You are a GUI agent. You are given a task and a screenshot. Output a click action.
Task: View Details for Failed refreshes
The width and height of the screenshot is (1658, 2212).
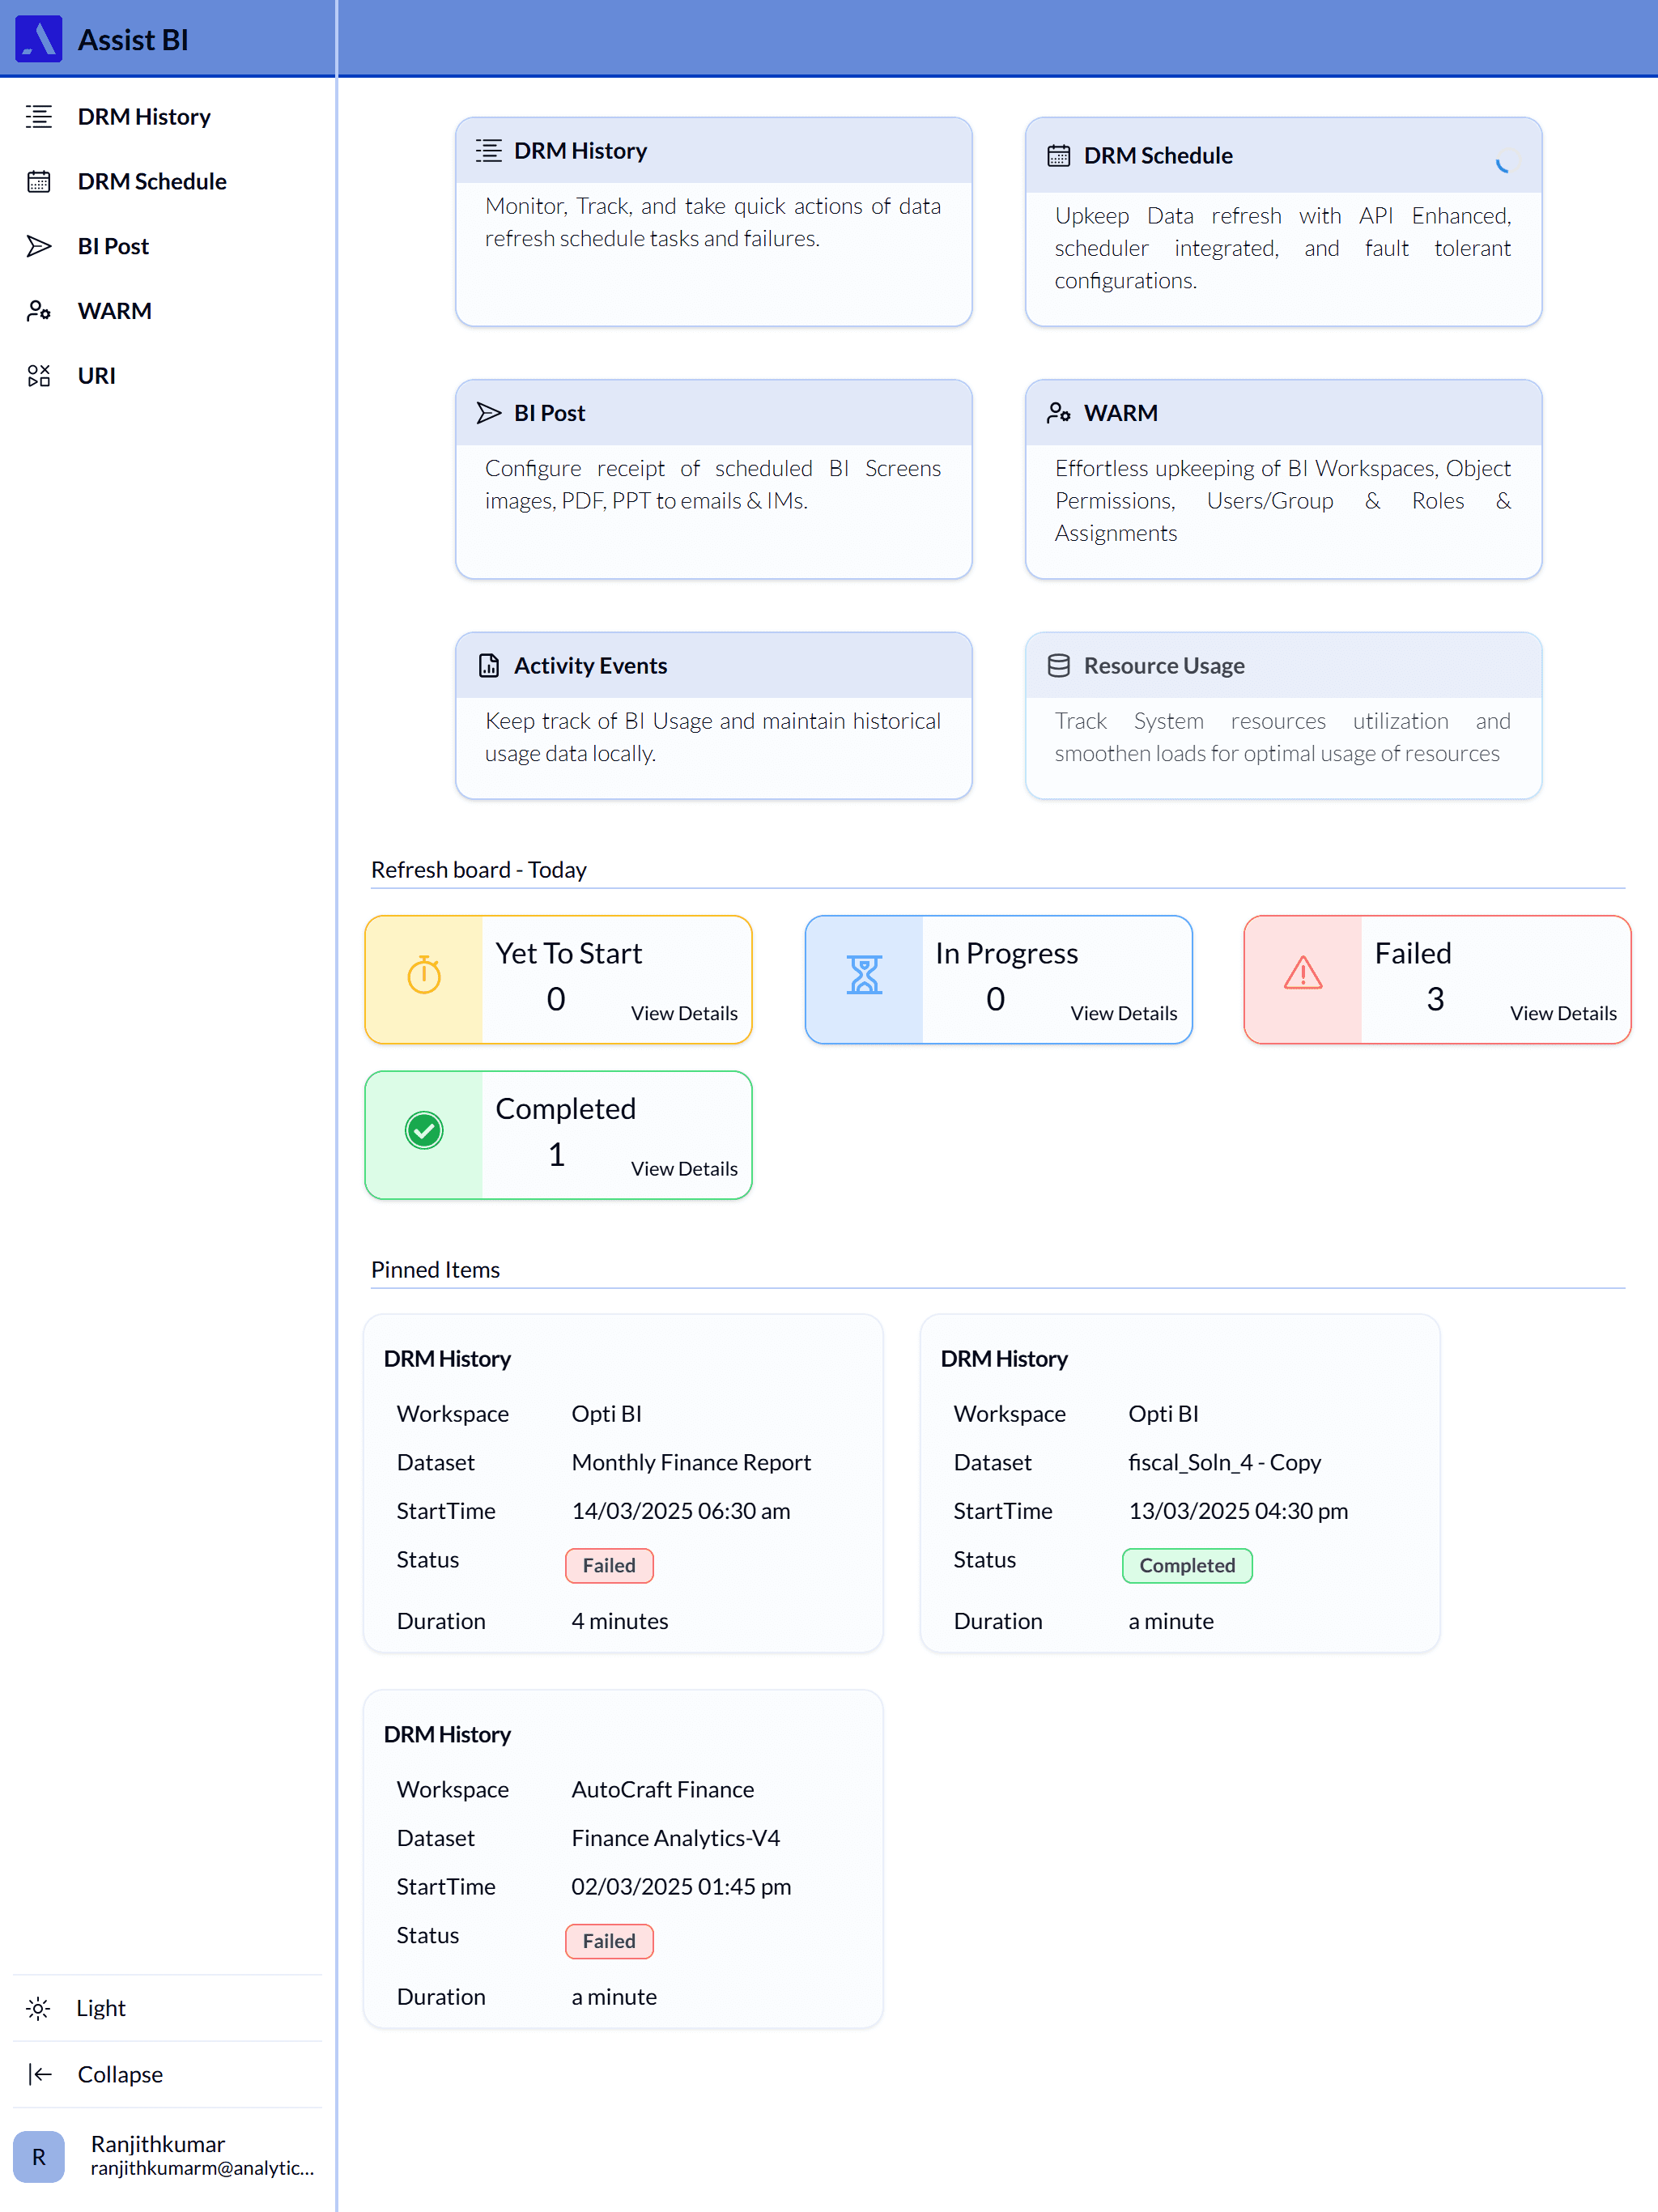coord(1563,1013)
